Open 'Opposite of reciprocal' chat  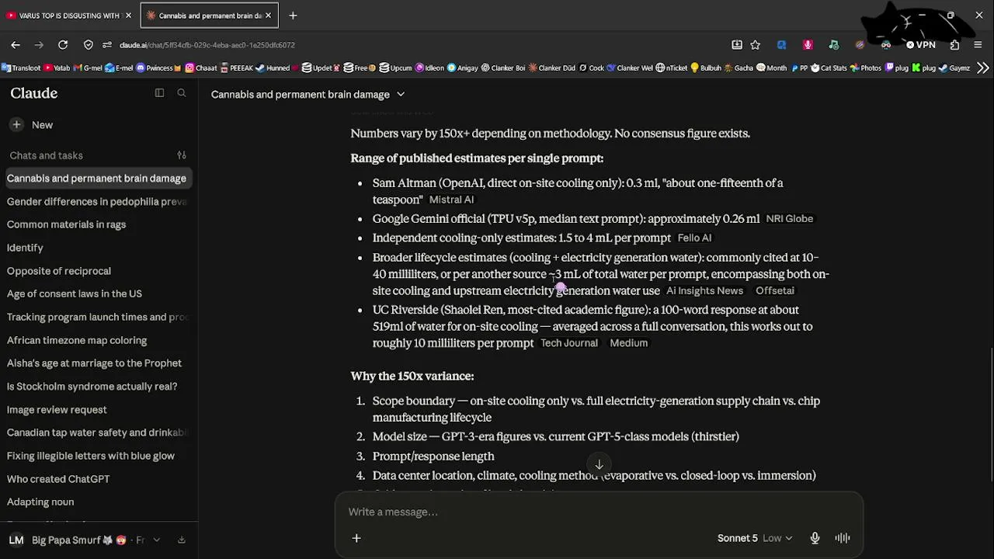(97, 271)
